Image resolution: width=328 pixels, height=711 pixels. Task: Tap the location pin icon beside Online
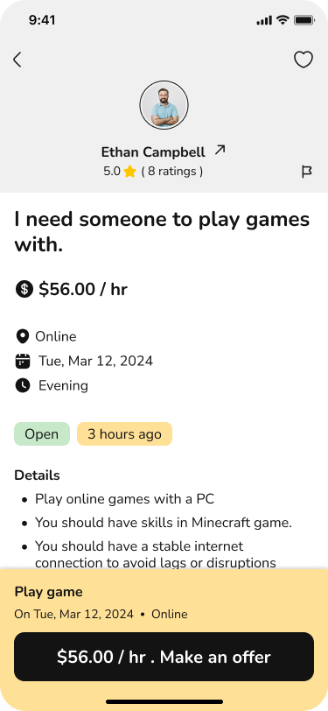pyautogui.click(x=22, y=336)
